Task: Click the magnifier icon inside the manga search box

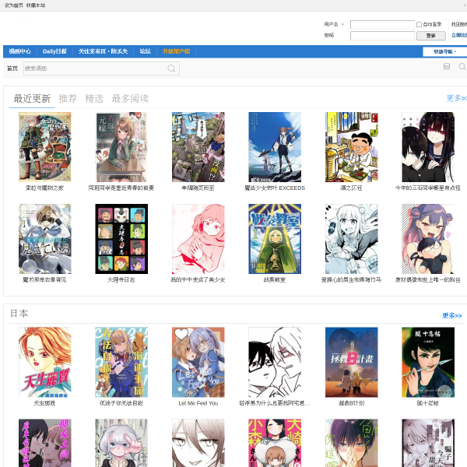Action: 171,68
